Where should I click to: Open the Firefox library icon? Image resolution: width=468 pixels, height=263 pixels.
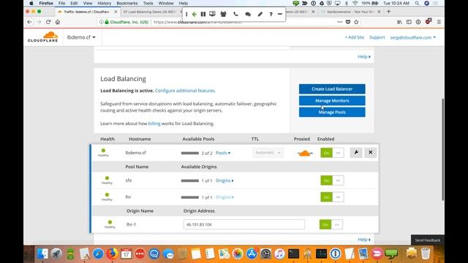[399, 22]
